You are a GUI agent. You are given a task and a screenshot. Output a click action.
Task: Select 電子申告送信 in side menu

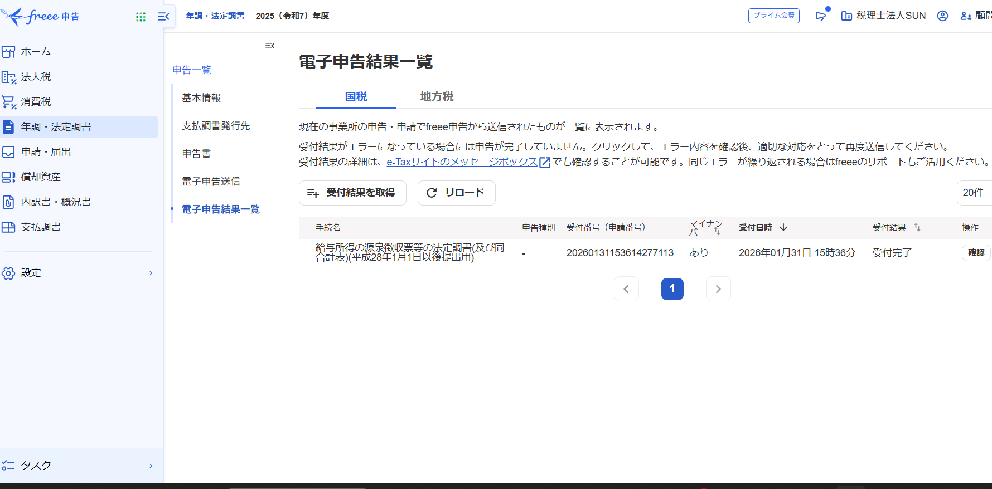click(x=211, y=182)
